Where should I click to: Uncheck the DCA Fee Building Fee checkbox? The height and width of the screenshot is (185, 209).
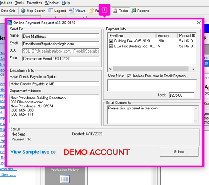[x=111, y=46]
